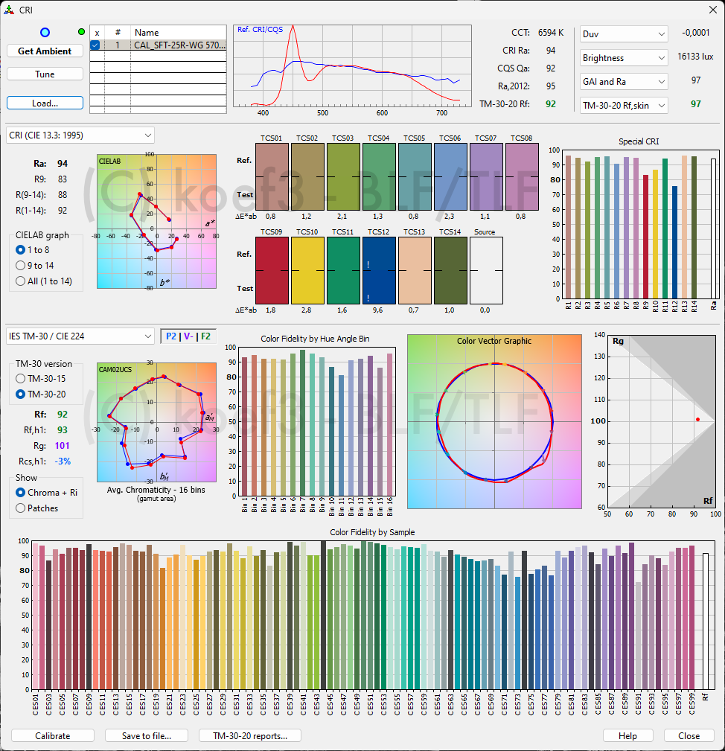Expand the 'CRI (CIE 13.3: 1995)' dropdown
The image size is (725, 751).
pos(80,135)
